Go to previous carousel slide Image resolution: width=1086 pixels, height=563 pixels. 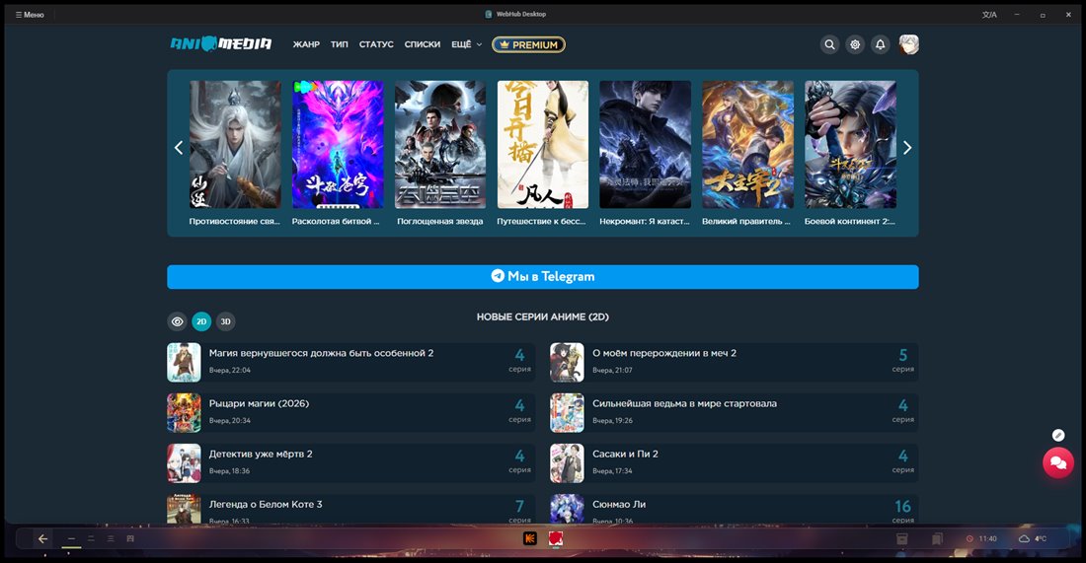(x=179, y=147)
